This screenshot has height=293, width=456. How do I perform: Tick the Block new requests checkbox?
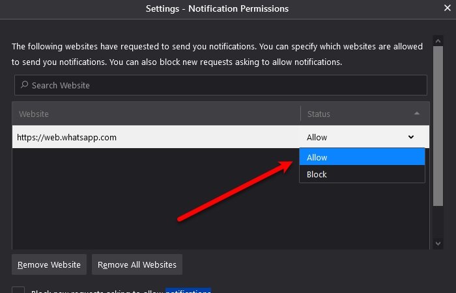(x=18, y=290)
